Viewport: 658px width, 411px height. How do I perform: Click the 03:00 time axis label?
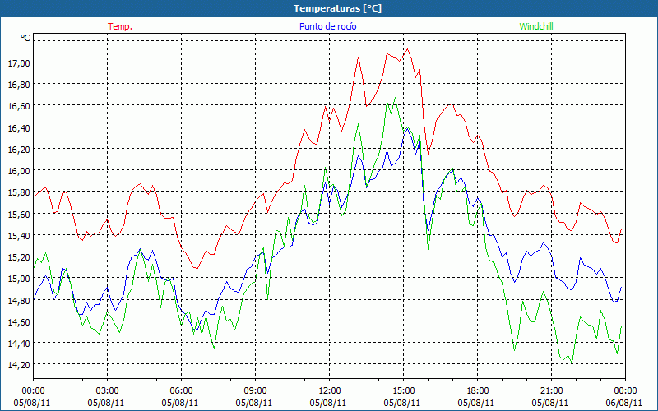point(108,391)
